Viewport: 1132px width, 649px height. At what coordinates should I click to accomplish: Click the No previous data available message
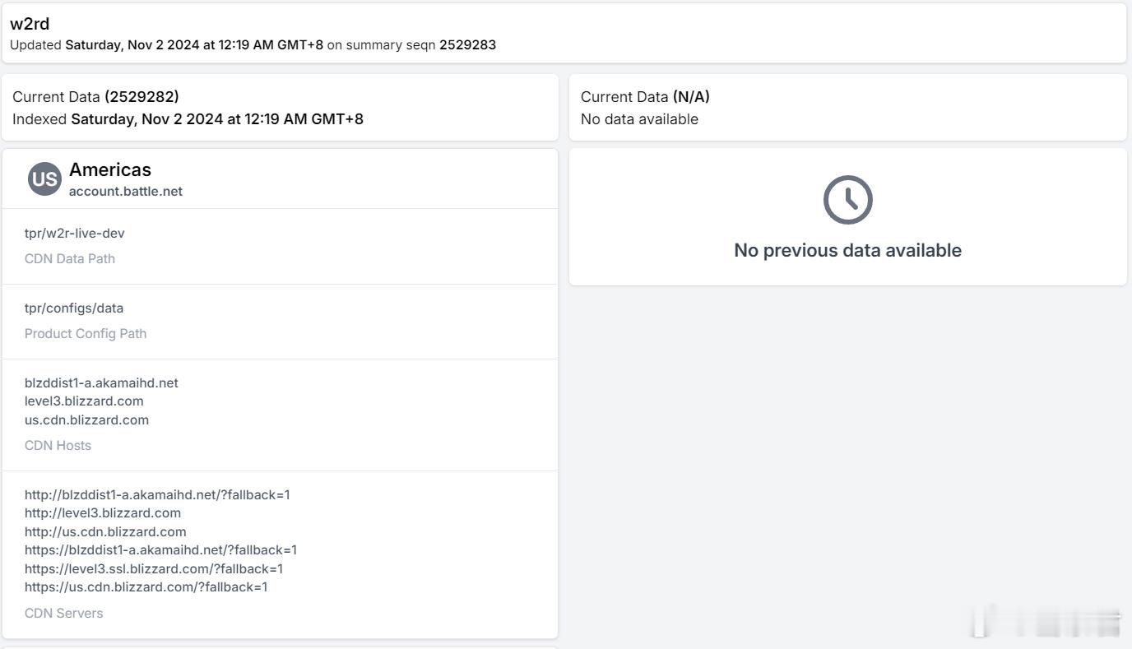847,250
